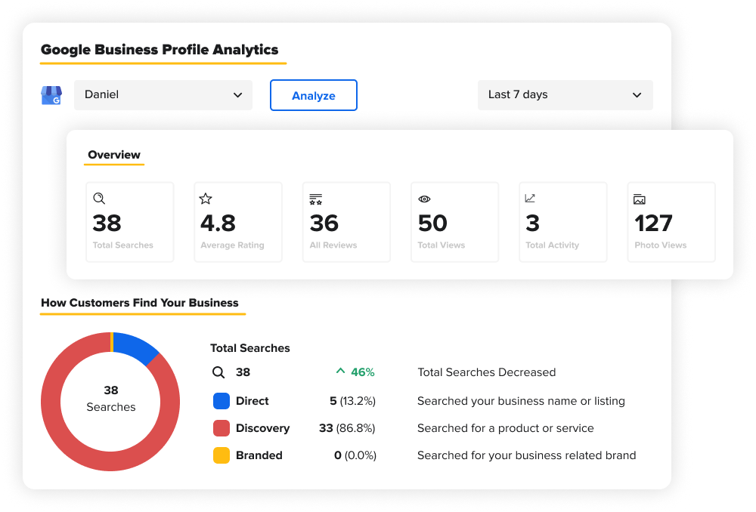Viewport: 756px width, 512px height.
Task: Click the 3 Total Activity value
Action: 533,223
